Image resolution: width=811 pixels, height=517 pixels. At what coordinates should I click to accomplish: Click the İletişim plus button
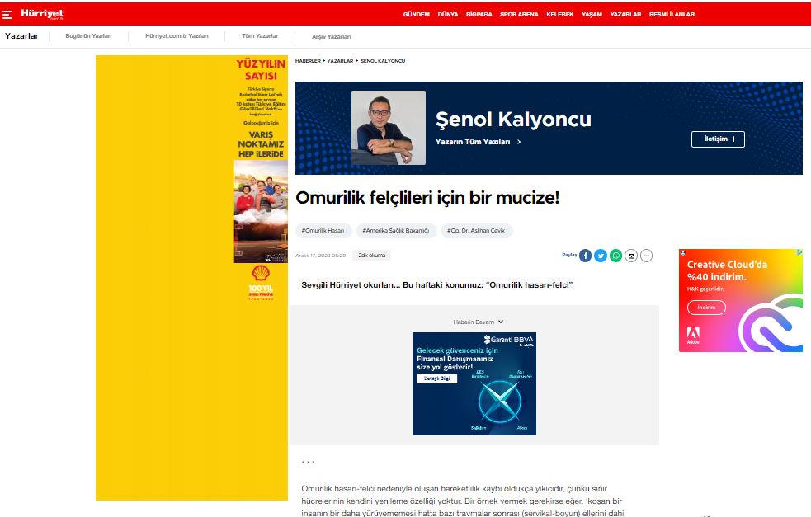[x=718, y=139]
